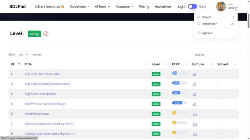Image resolution: width=250 pixels, height=140 pixels.
Task: Sort the table by Lecture column
Action: click(202, 64)
